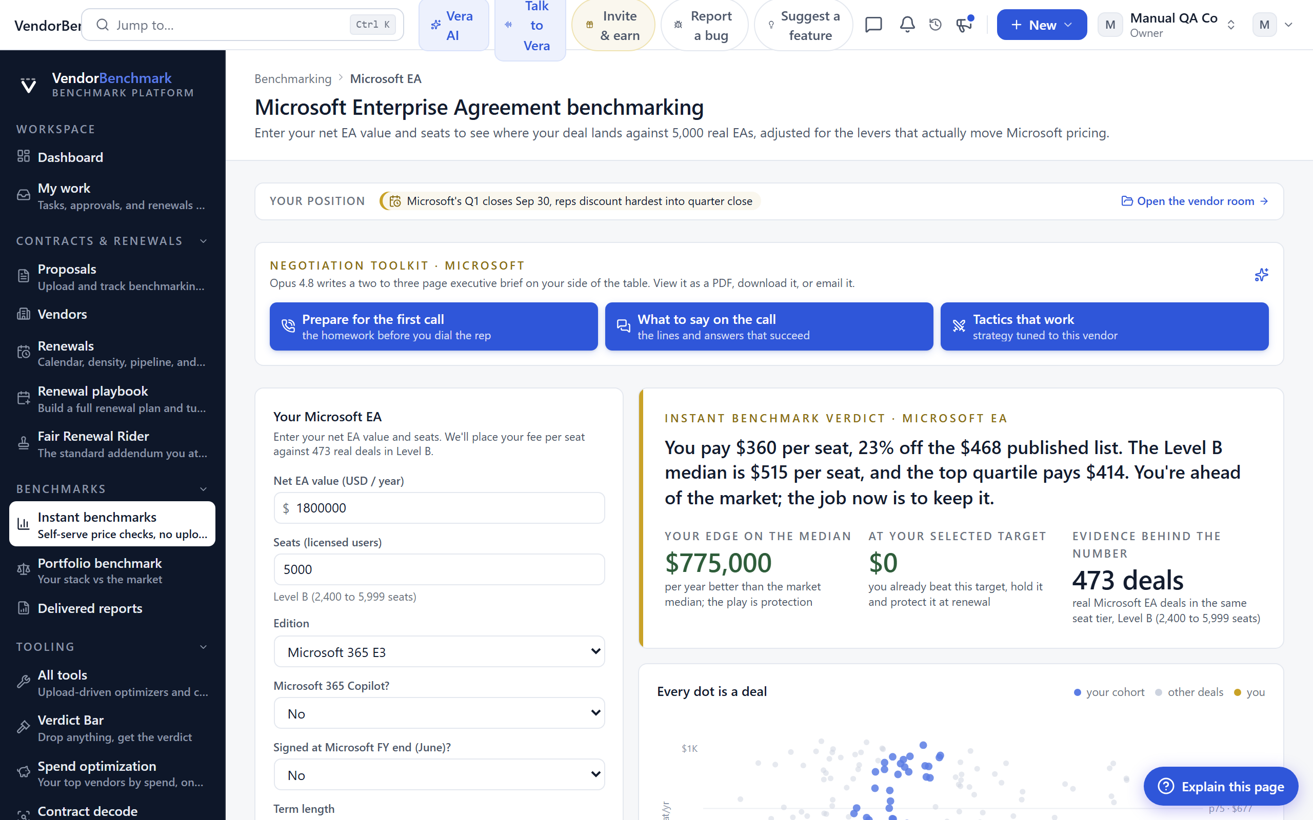Screen dimensions: 1313x820
Task: Click the Spend optimization piggy bank icon
Action: 23,773
